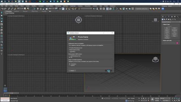This screenshot has width=181, height=102.
Task: Open the project path dropdown in toolbar
Action: click(x=142, y=9)
